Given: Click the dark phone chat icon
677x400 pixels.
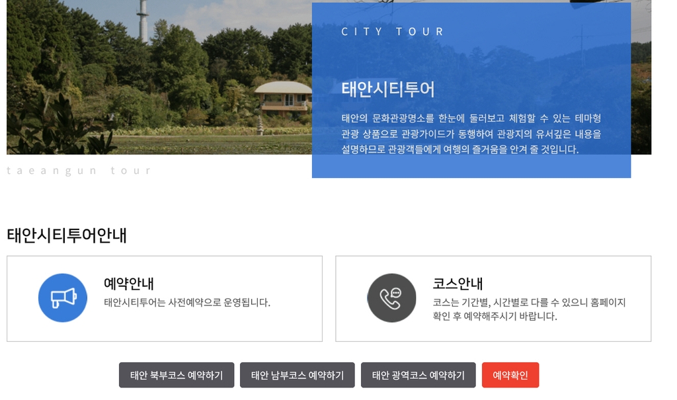Looking at the screenshot, I should point(391,298).
